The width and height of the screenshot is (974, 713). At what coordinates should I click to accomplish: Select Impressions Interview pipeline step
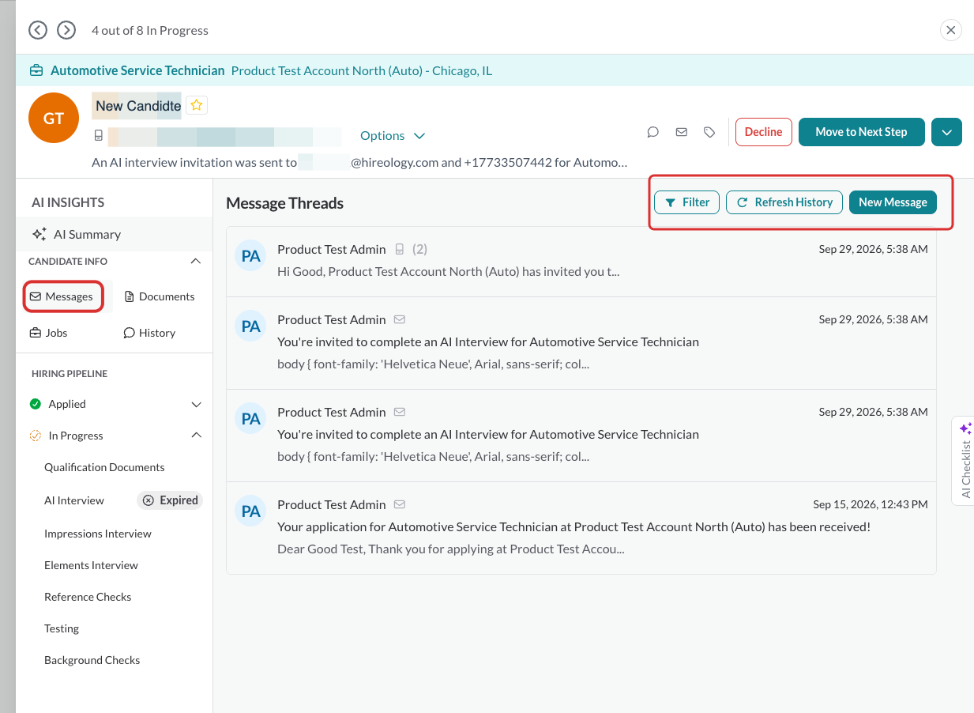[x=98, y=534]
